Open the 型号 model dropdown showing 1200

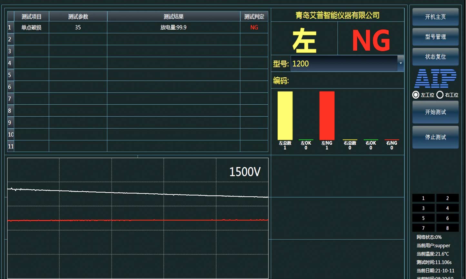click(343, 63)
